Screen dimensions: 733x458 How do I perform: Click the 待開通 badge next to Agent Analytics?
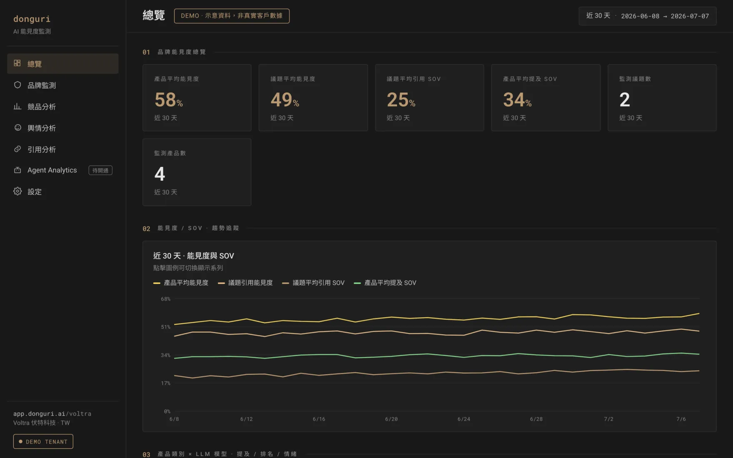click(100, 170)
